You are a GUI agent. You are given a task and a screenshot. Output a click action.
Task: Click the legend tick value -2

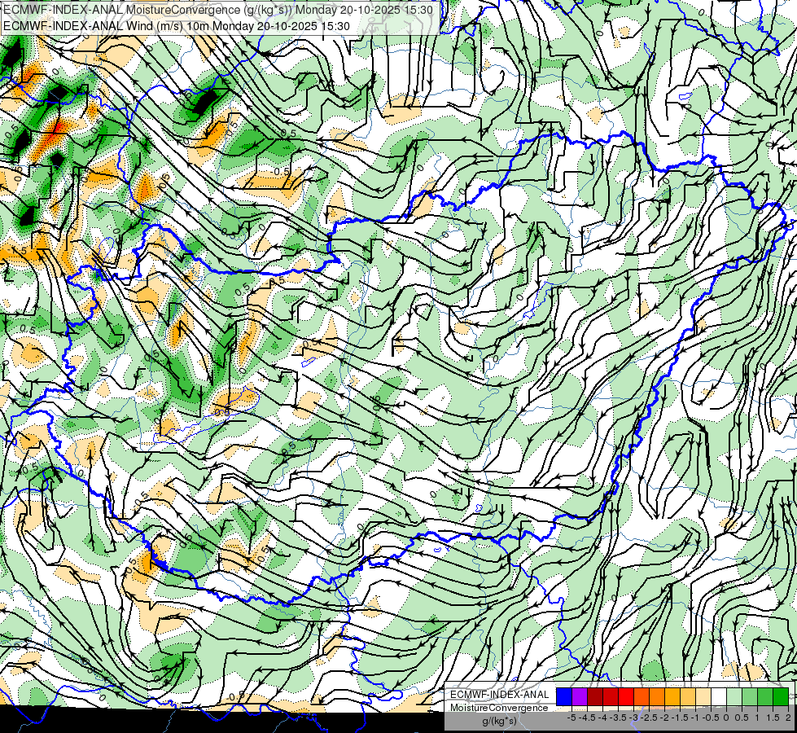point(665,718)
